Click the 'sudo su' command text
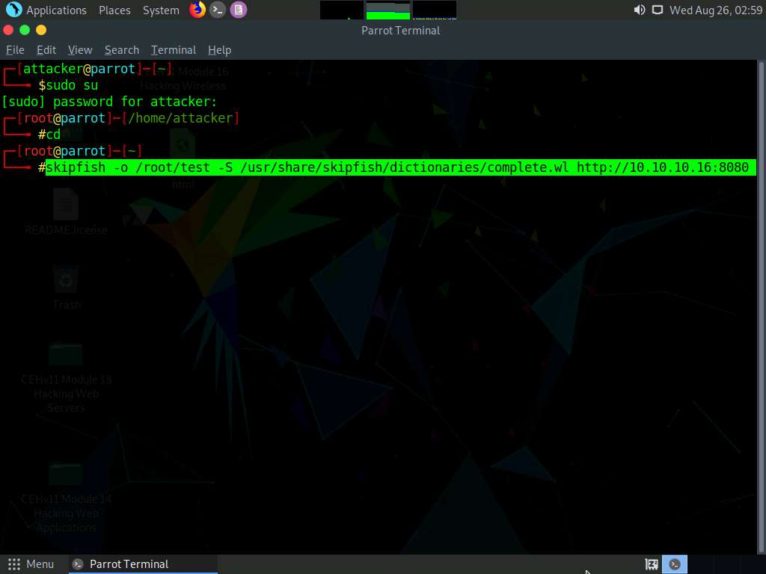 [x=72, y=85]
